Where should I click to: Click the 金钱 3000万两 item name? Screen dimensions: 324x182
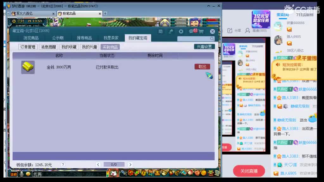point(59,67)
